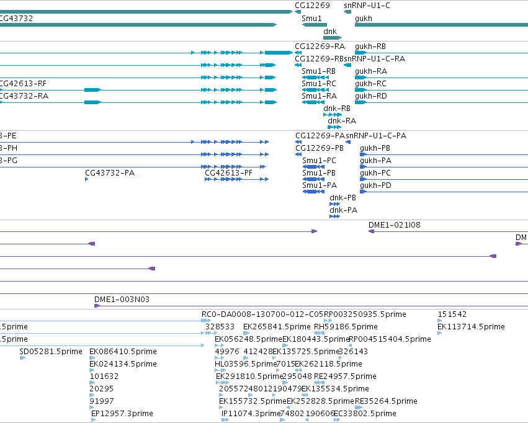
Task: Select the snRNP-U1-C gene label
Action: 367,6
